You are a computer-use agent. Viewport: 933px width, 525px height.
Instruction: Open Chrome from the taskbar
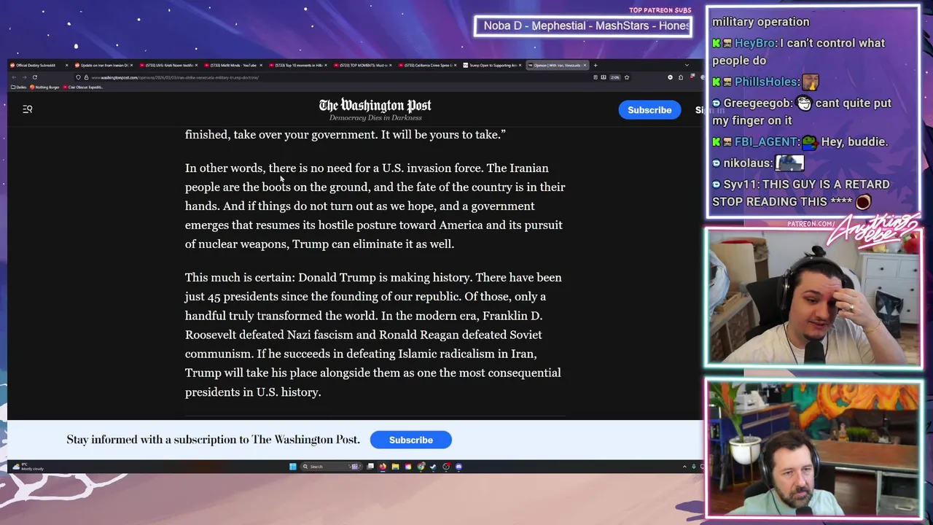coord(421,467)
